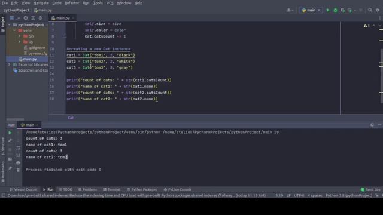Restore layout icon in the Run panel sidebar

(10, 159)
